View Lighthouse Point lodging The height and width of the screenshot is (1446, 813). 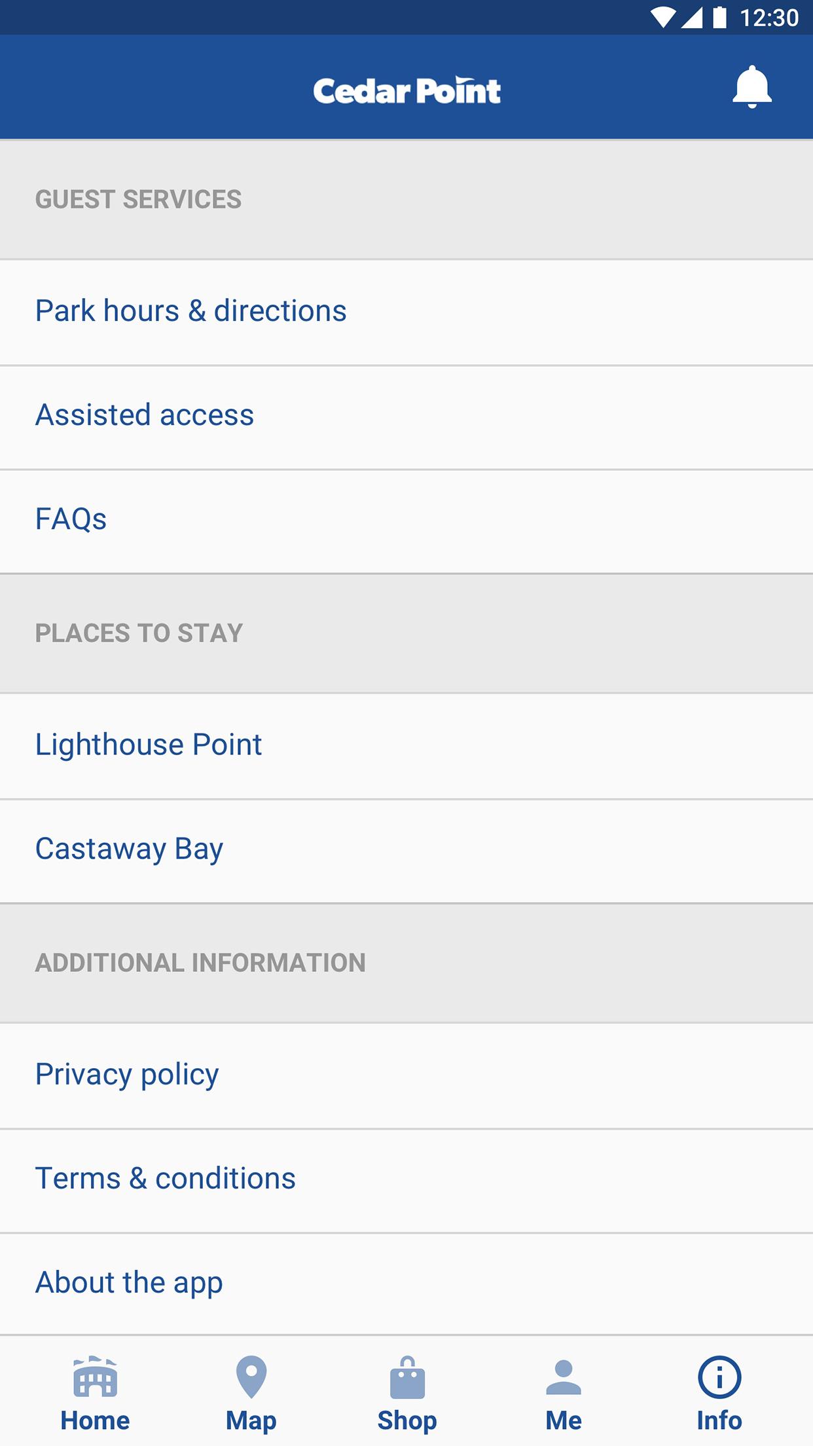click(x=406, y=746)
